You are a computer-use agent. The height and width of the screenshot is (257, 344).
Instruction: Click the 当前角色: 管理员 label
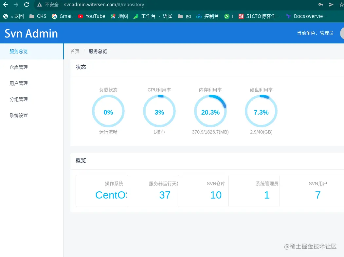coord(315,33)
